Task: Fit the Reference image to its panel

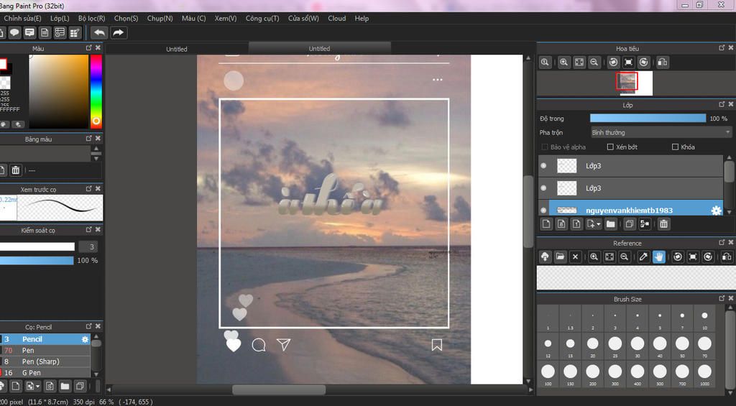Action: click(609, 257)
